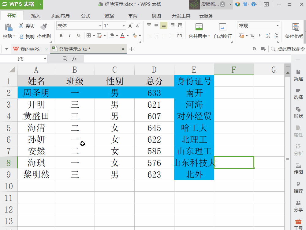Open the font name dropdown arrow
The width and height of the screenshot is (306, 230).
[101, 25]
